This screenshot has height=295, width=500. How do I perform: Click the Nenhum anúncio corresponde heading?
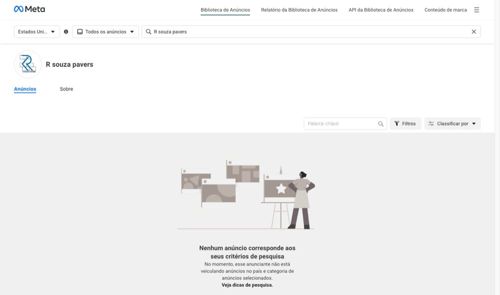(247, 252)
